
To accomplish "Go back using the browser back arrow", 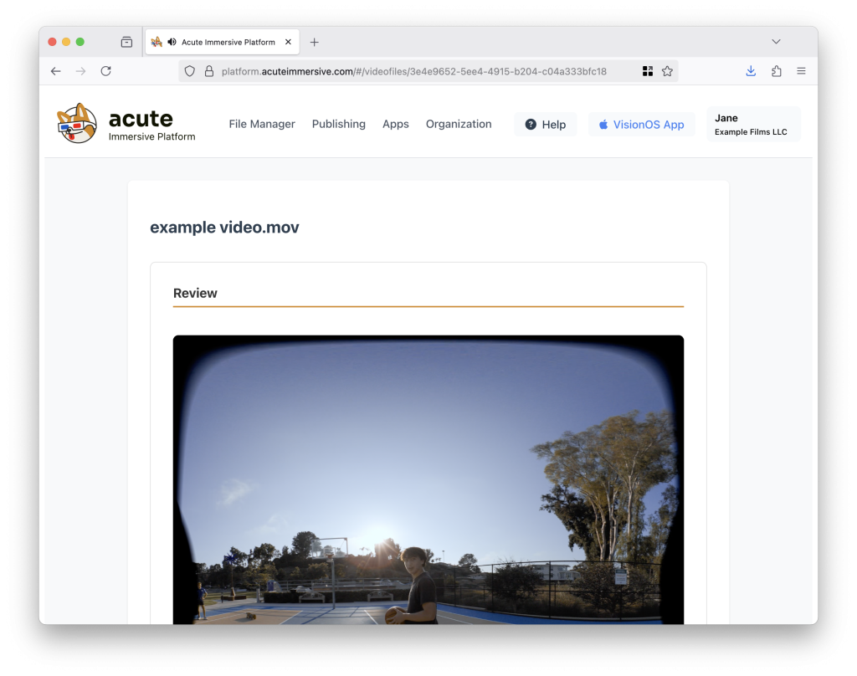I will coord(56,71).
